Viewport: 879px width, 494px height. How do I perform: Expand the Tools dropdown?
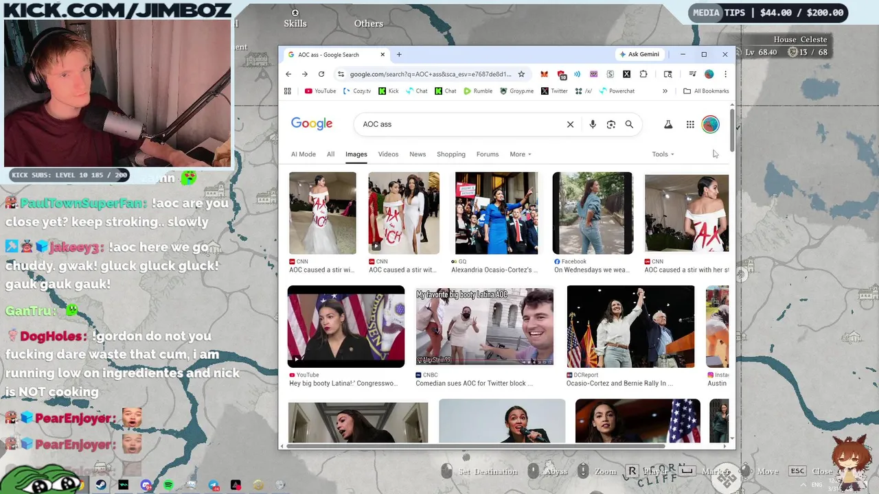(663, 154)
